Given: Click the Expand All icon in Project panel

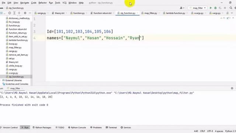Looking at the screenshot, I should 14,13.
